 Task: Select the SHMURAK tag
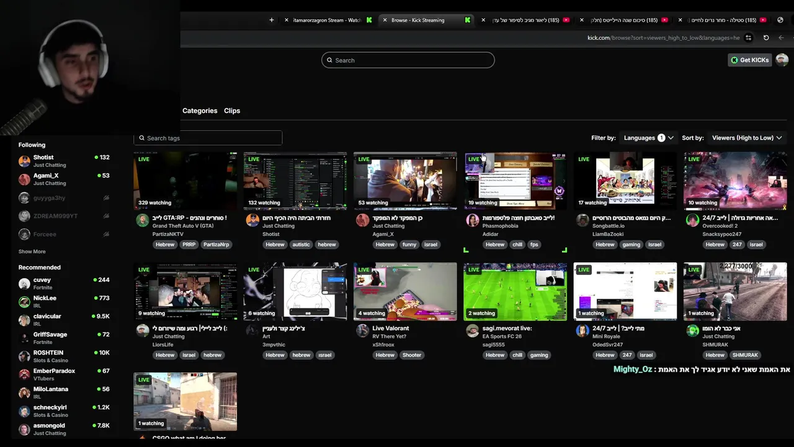(745, 355)
